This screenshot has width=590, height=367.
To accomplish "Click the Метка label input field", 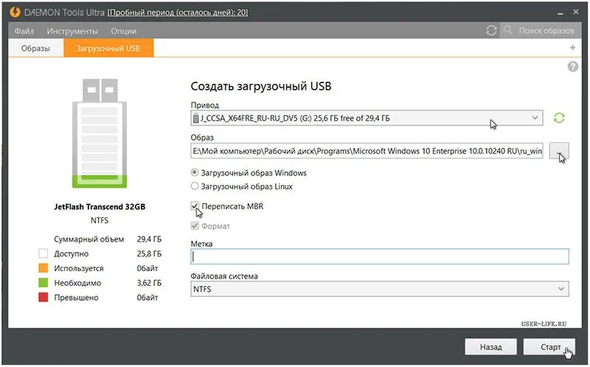I will click(380, 256).
